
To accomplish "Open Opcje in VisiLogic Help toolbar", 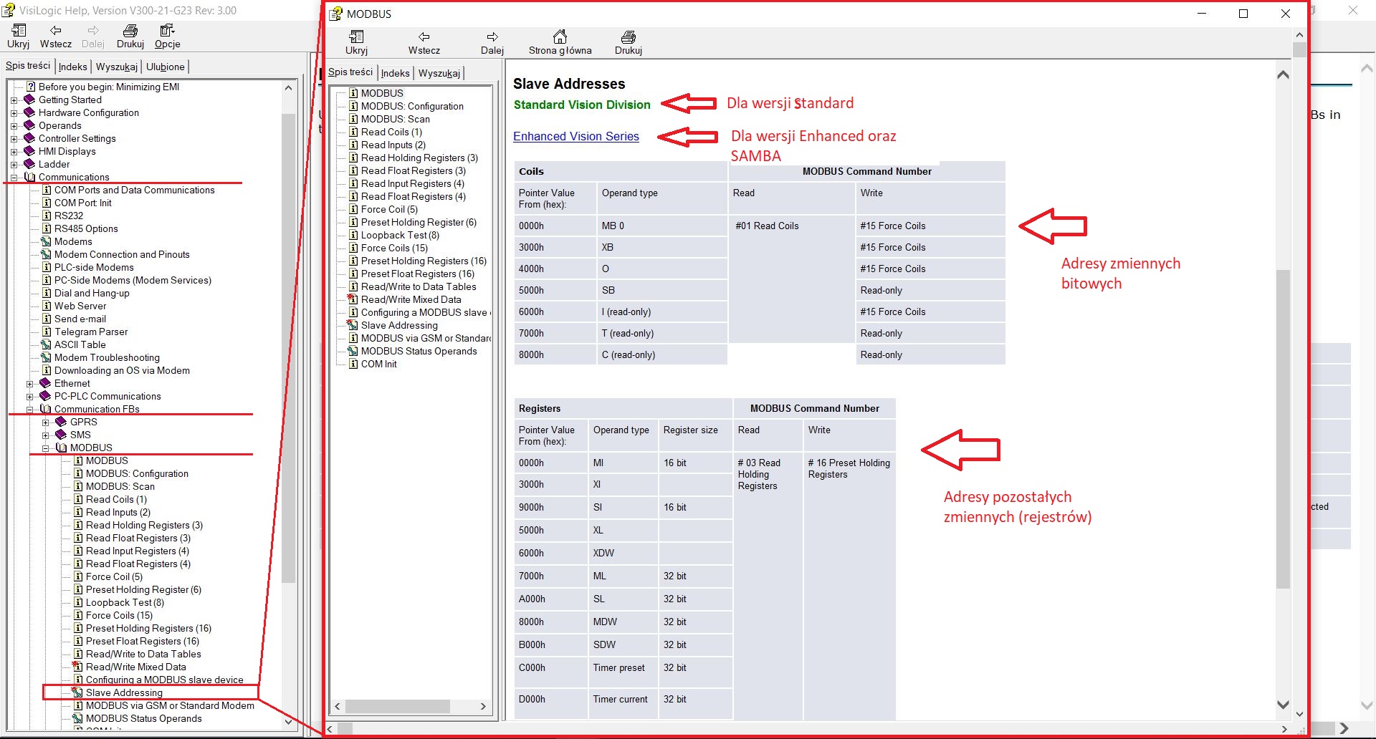I will (x=167, y=36).
